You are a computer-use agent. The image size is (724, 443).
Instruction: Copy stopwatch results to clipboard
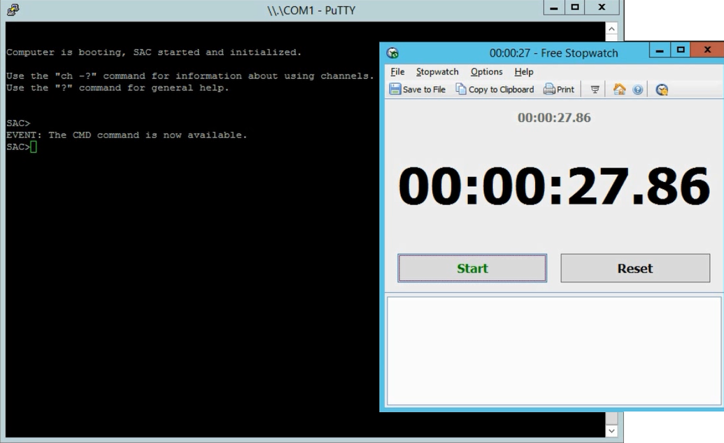[495, 89]
